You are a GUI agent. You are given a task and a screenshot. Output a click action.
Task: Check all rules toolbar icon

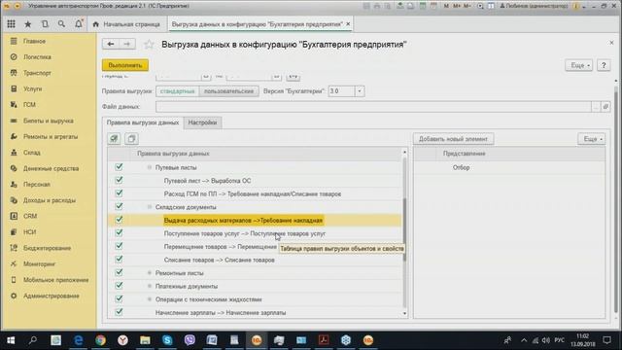(x=115, y=138)
